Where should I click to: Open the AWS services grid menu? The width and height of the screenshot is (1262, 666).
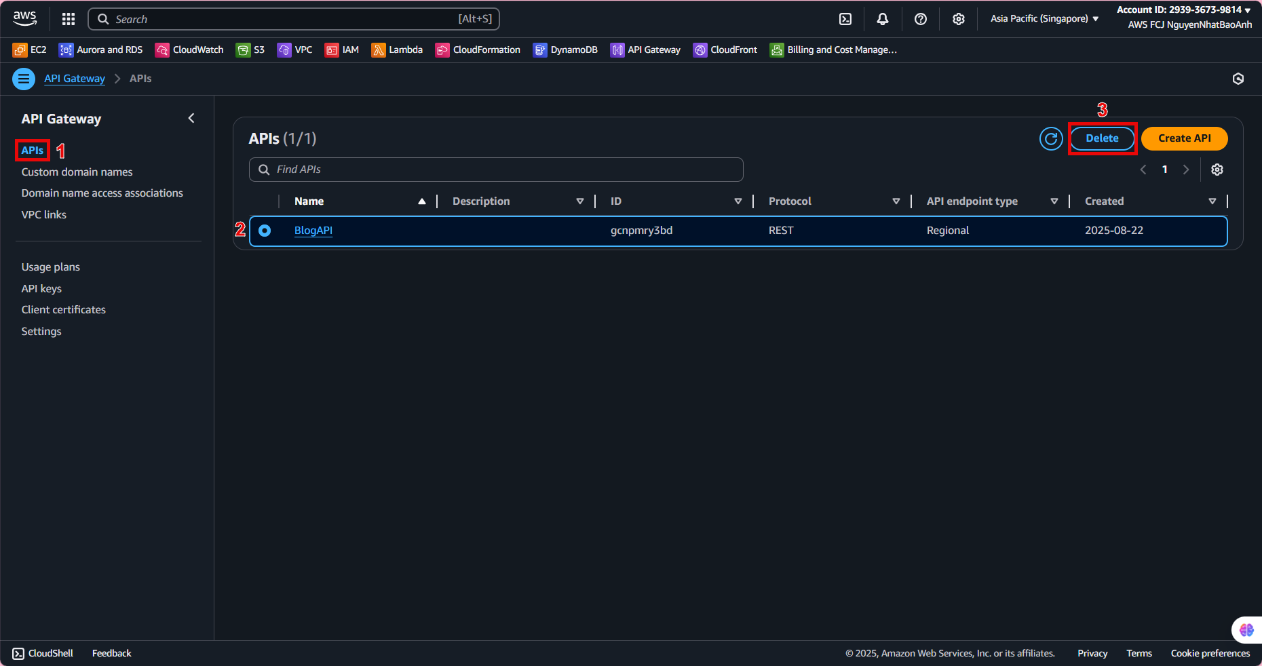coord(68,19)
